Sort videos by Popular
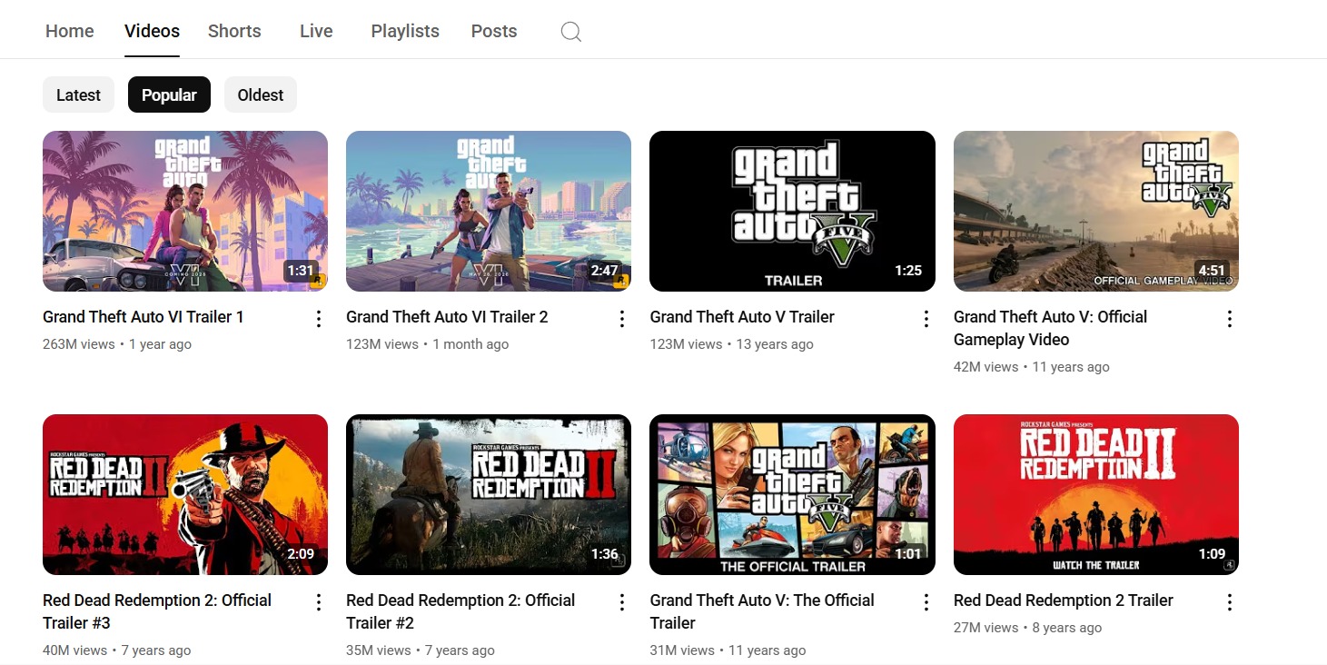The width and height of the screenshot is (1327, 665). (x=169, y=94)
